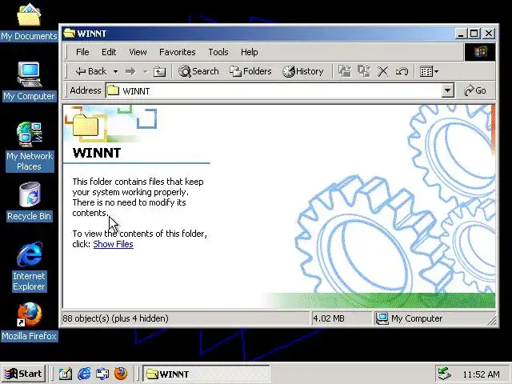The height and width of the screenshot is (384, 512).
Task: Open the History pane
Action: pos(303,71)
